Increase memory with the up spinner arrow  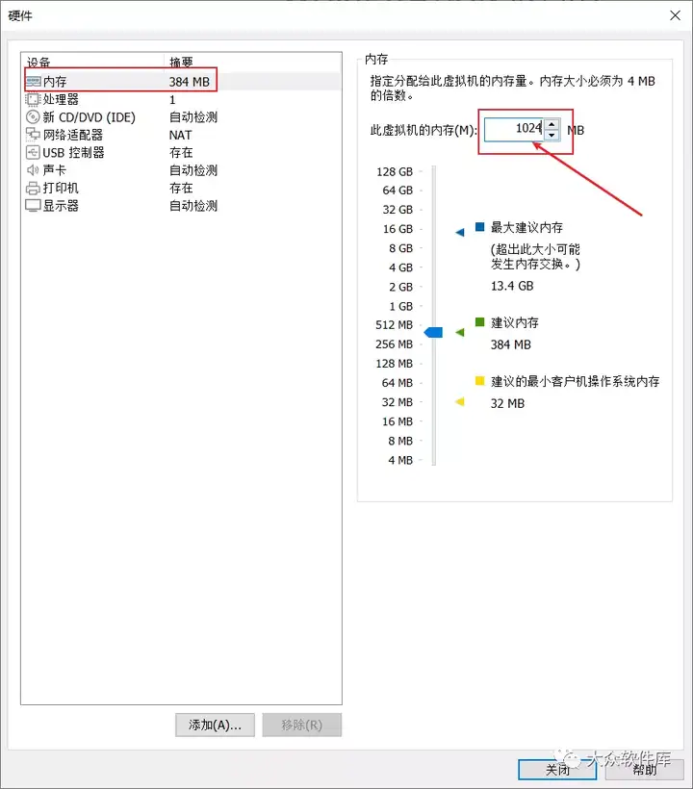point(552,124)
